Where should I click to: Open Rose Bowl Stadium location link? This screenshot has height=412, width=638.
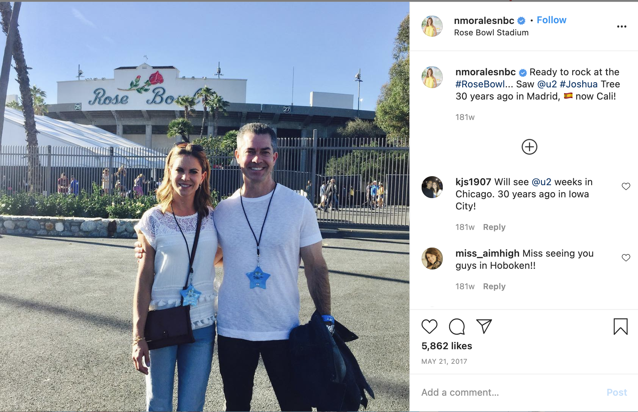[491, 33]
